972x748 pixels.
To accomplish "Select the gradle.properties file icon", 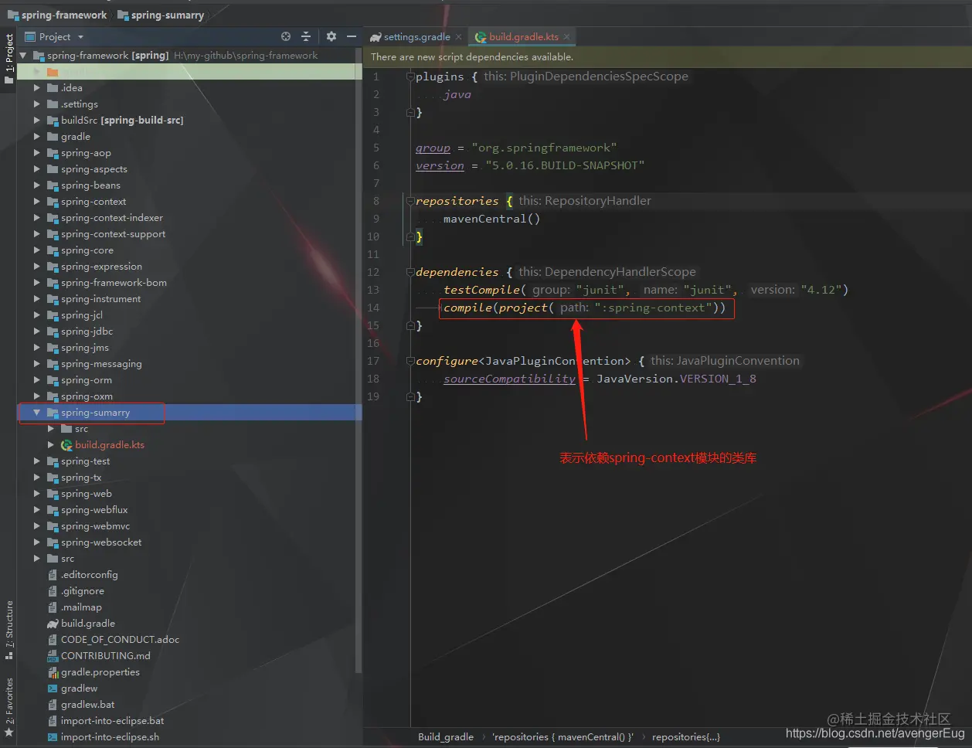I will [x=53, y=672].
